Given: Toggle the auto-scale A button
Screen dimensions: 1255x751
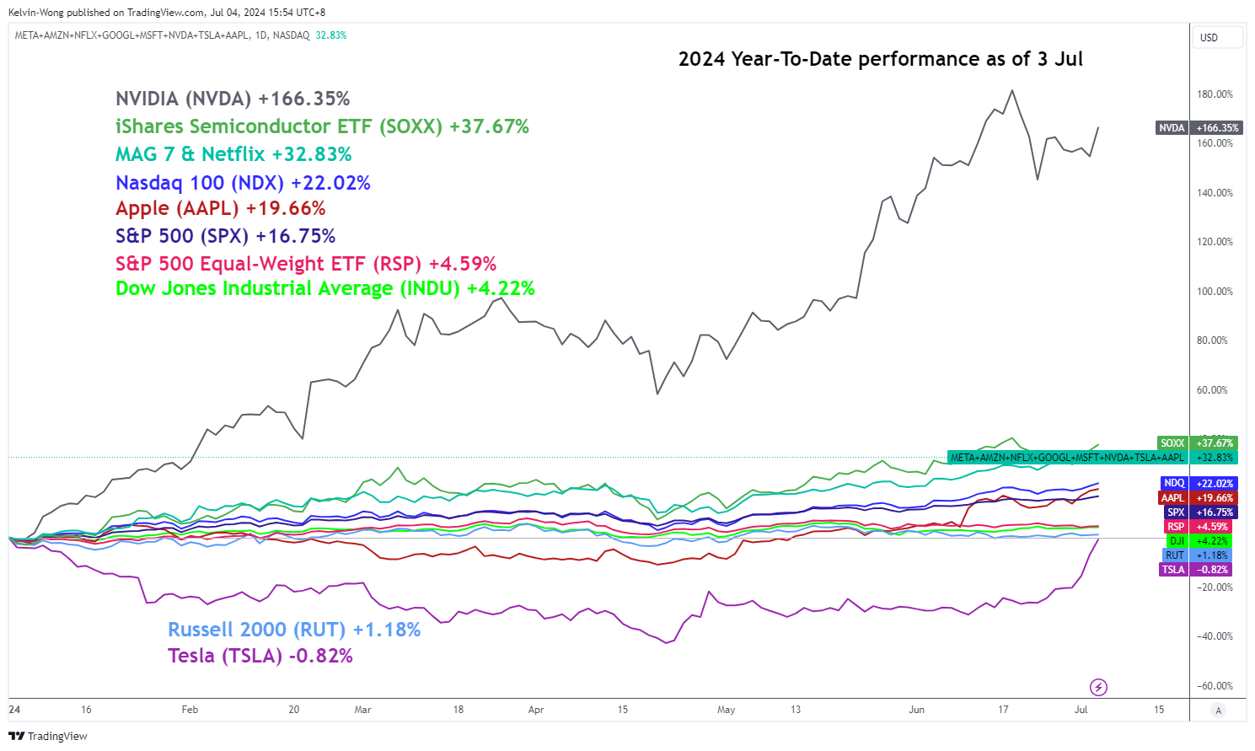Looking at the screenshot, I should pyautogui.click(x=1218, y=710).
